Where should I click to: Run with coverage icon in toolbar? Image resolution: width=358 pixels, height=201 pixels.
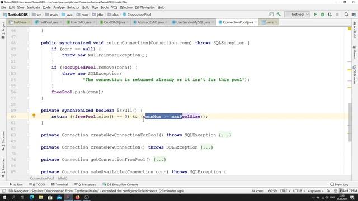(329, 15)
